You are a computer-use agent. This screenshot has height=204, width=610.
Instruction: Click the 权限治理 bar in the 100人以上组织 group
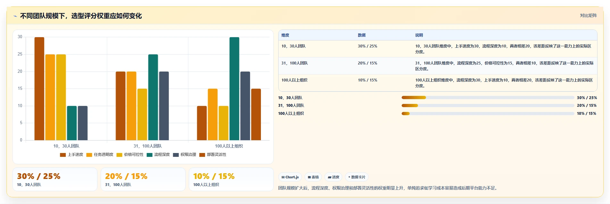pos(245,106)
